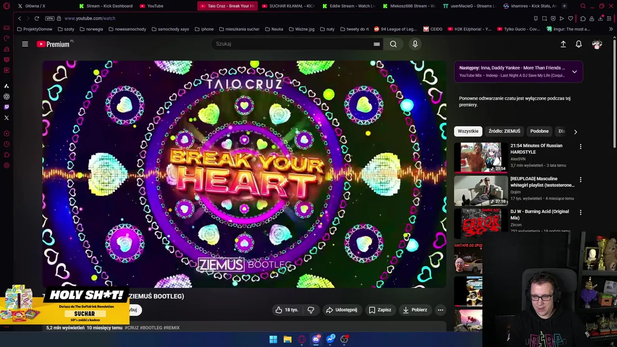617x347 pixels.
Task: Open the samochody xayo bookmarks folder
Action: (170, 29)
